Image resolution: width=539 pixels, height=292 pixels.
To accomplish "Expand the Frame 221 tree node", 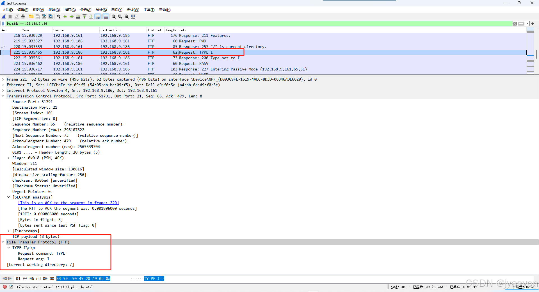I will coord(3,79).
